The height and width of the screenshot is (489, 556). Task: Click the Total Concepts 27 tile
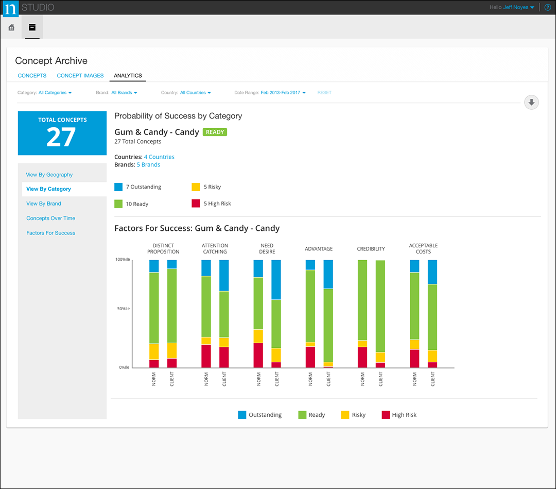click(x=62, y=133)
